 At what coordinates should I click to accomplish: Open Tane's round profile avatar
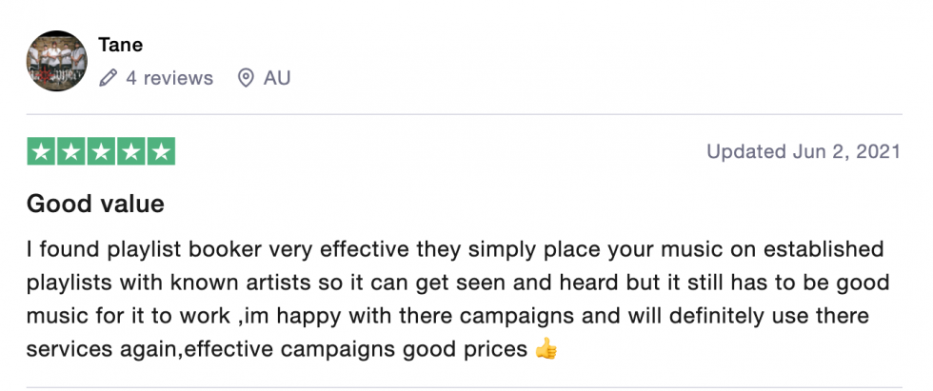pyautogui.click(x=56, y=61)
